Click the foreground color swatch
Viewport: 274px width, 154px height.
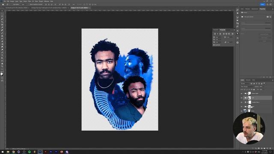tap(2, 74)
